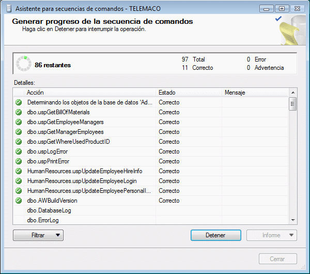This screenshot has height=274, width=310.
Task: Select the HumanResources.uspUpdateEmployeeLogin action text
Action: (x=82, y=181)
